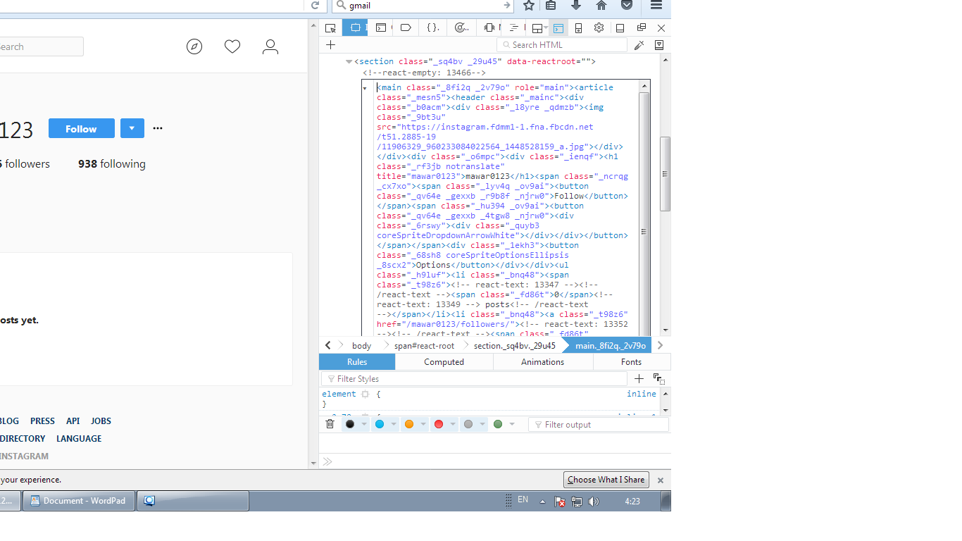Image resolution: width=962 pixels, height=541 pixels.
Task: Toggle the split console button
Action: click(558, 28)
